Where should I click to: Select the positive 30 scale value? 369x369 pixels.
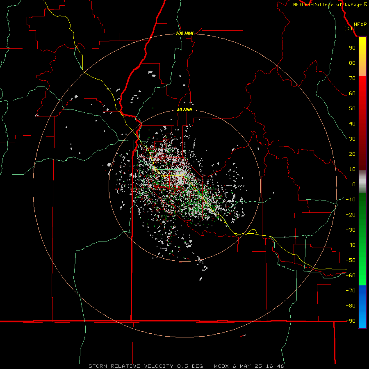pyautogui.click(x=352, y=139)
